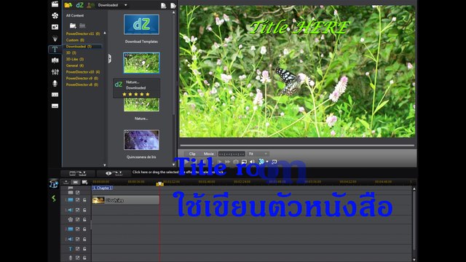Click the import templates folder icon
Viewport: 466px width, 262px height.
coord(68,5)
